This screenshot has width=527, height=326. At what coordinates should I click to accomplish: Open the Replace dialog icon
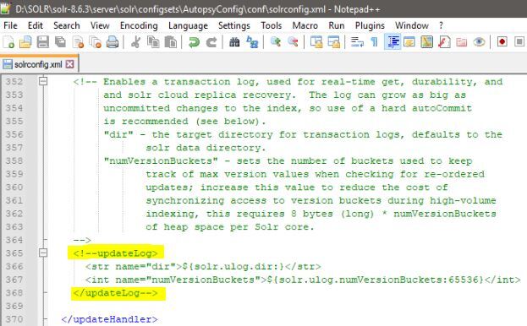coord(252,42)
